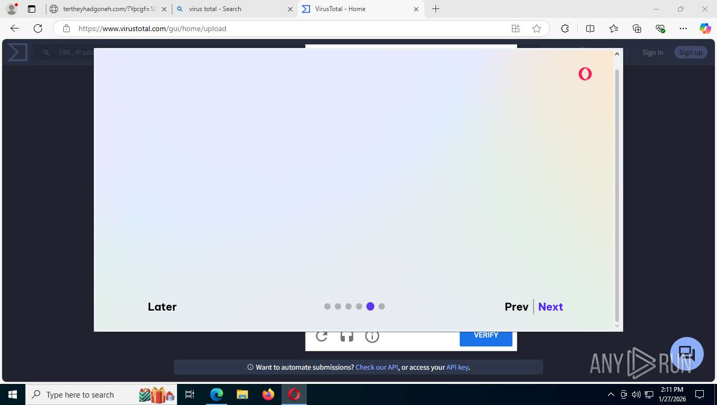This screenshot has width=717, height=405.
Task: Click the address bar URL
Action: 152,28
